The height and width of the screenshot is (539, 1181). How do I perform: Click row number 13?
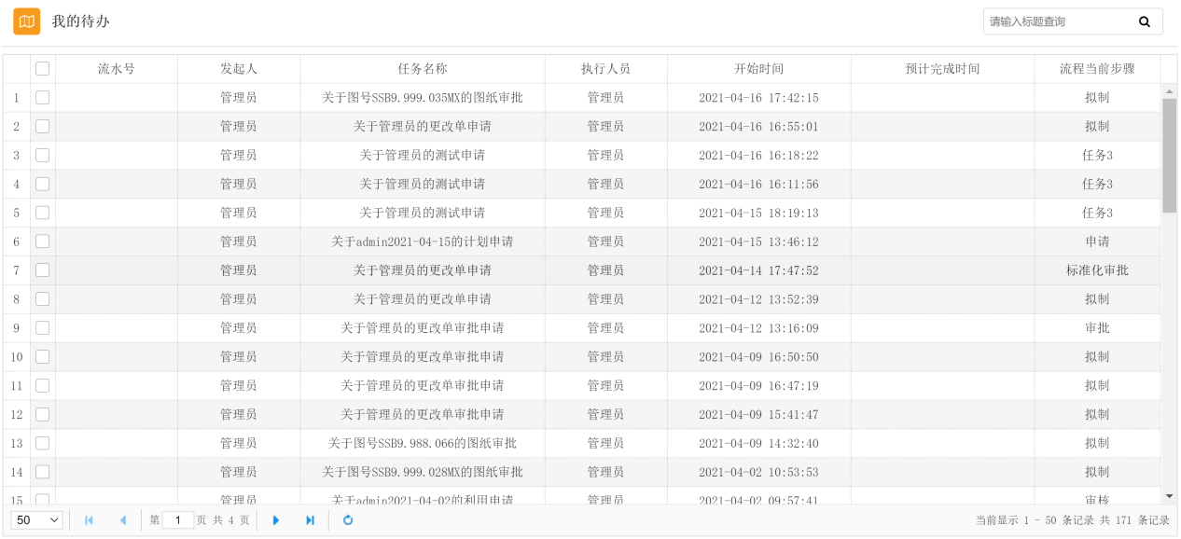click(17, 444)
